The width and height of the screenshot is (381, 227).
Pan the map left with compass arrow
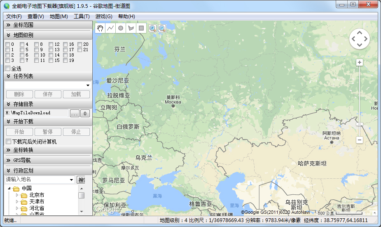point(353,39)
